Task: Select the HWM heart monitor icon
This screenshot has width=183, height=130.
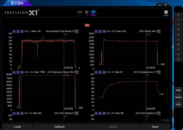Action: point(93,13)
